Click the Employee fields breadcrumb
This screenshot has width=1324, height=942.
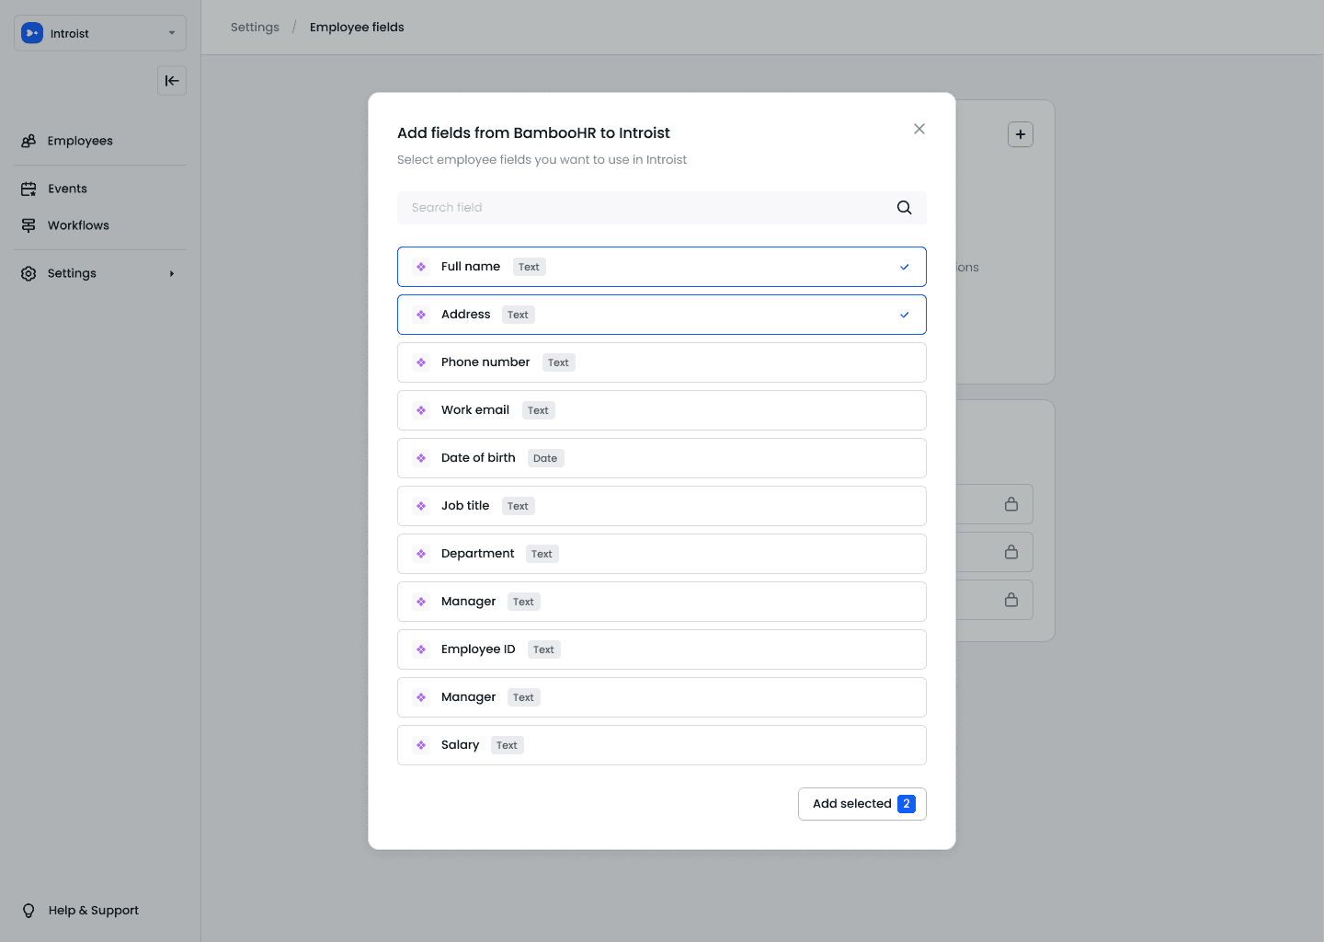pyautogui.click(x=357, y=28)
